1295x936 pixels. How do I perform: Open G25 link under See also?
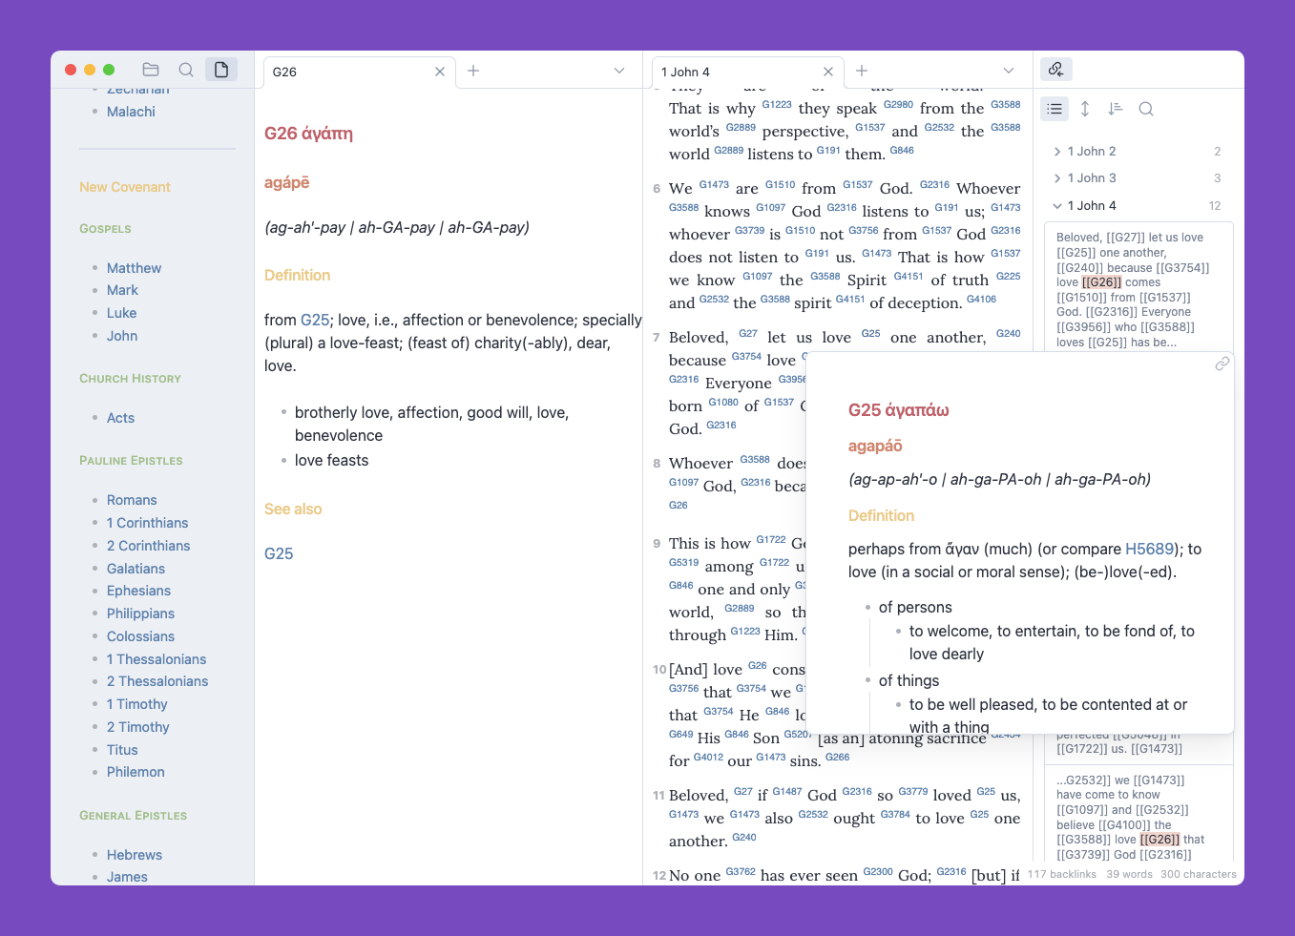[x=279, y=553]
